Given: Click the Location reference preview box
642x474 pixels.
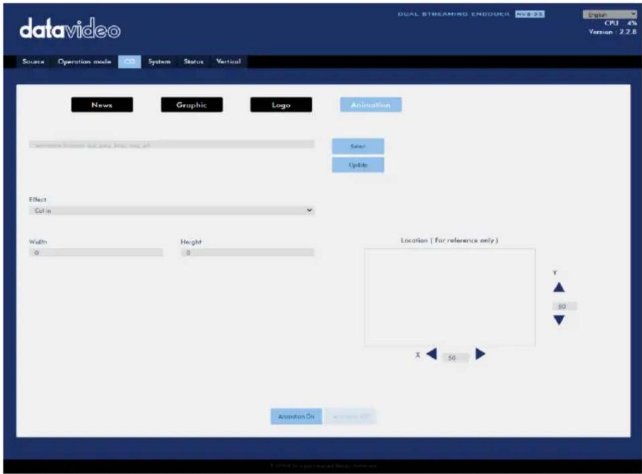Looking at the screenshot, I should (450, 296).
